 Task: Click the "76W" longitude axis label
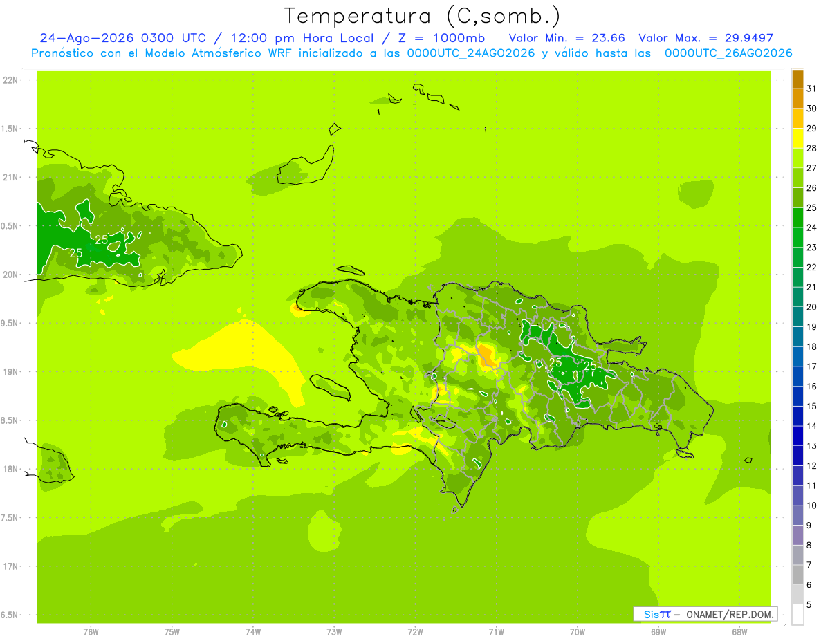point(91,632)
